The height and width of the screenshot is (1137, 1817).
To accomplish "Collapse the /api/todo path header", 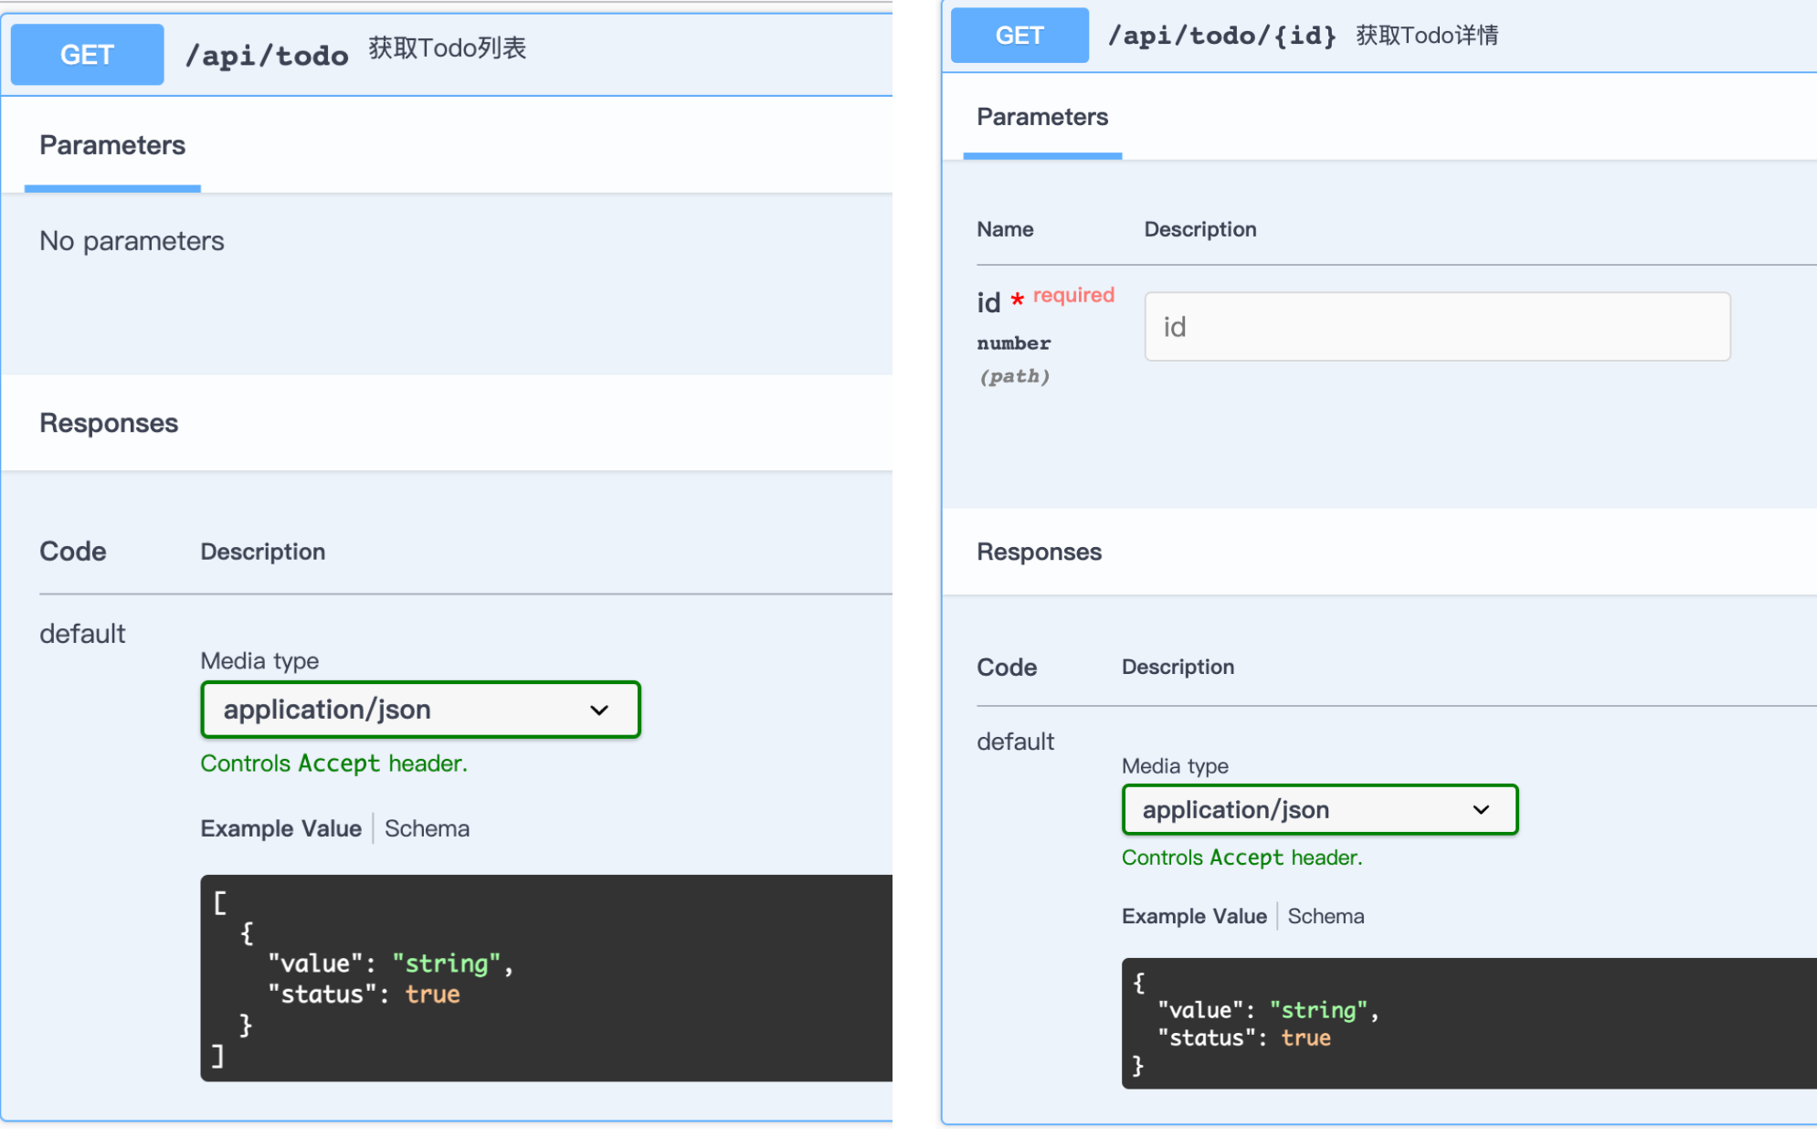I will (x=267, y=56).
